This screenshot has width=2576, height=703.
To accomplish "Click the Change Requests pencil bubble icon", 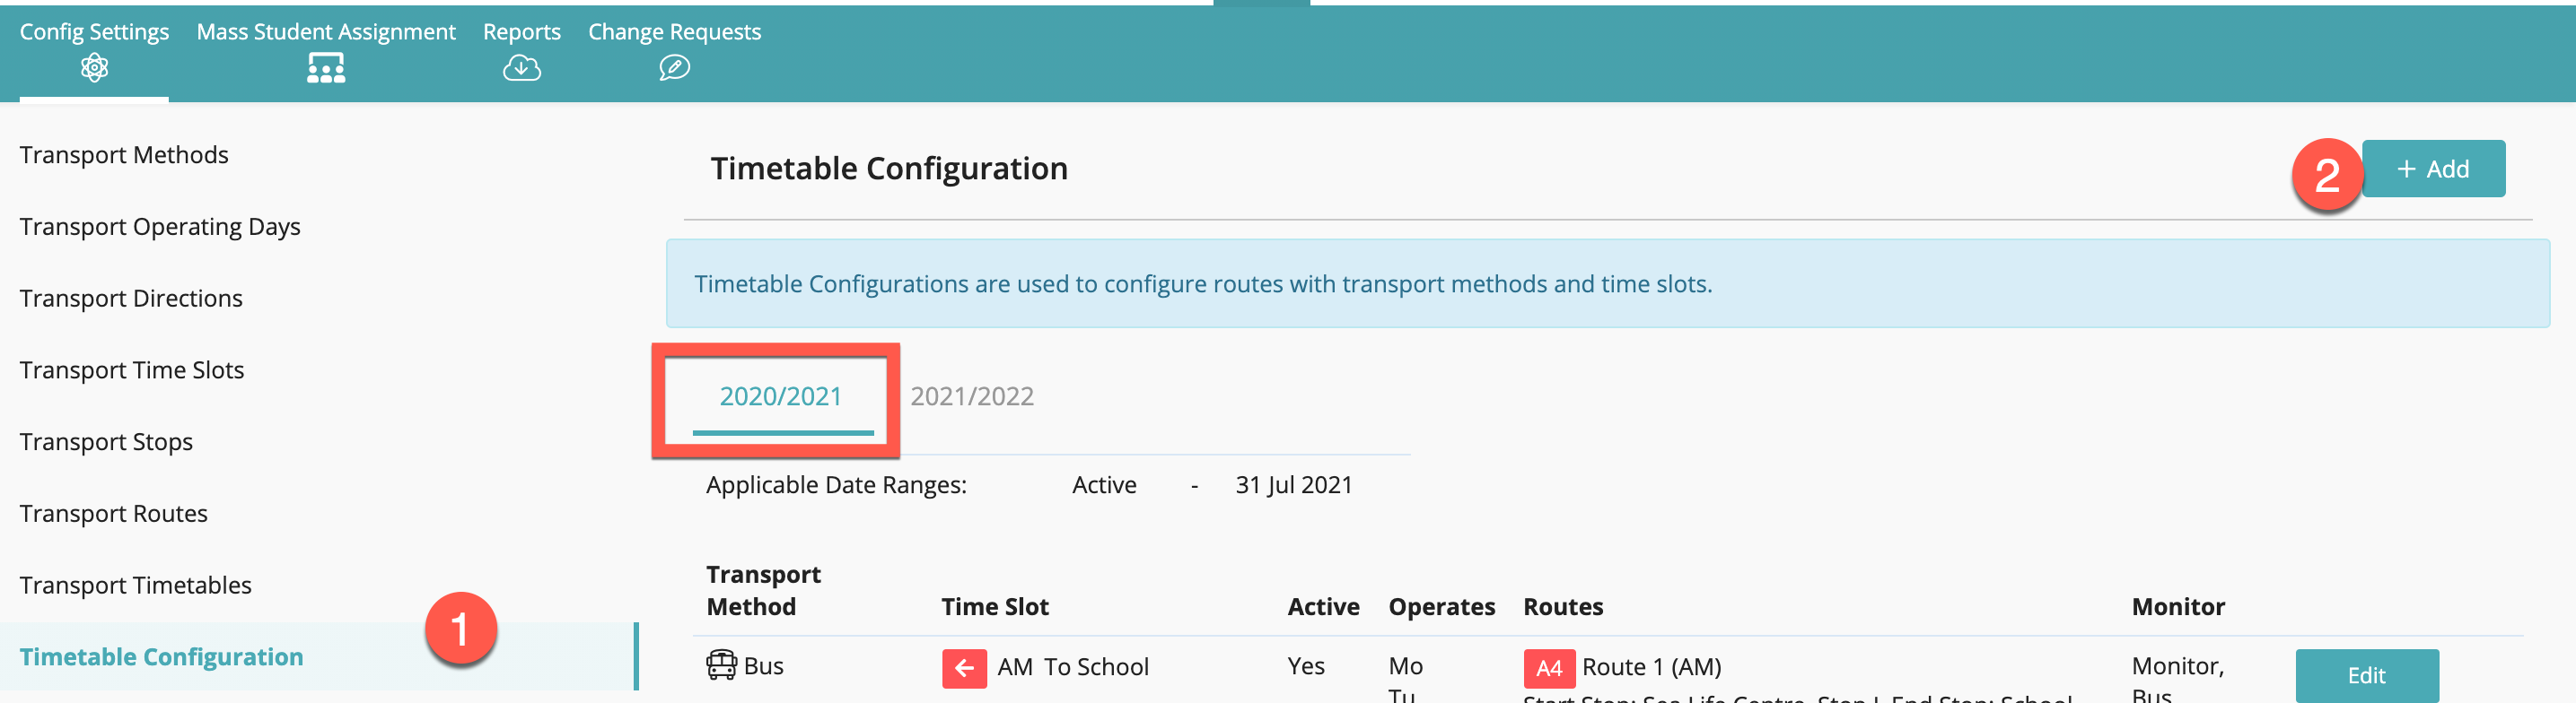I will 674,68.
